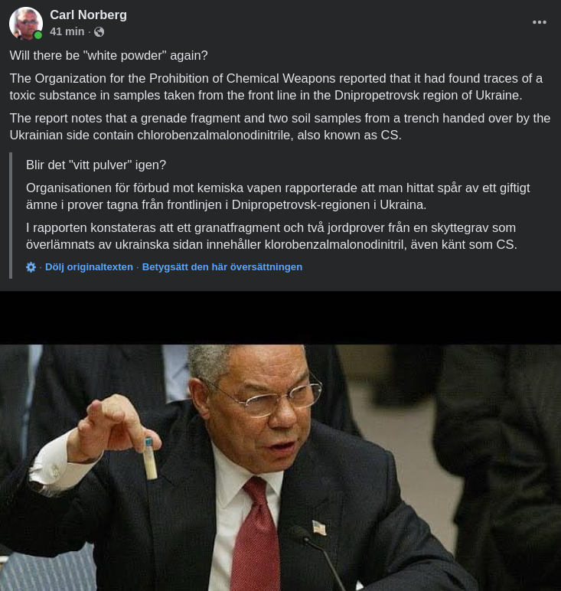Click the 'Will there be white powder again?' line
Viewport: 561px width, 591px height.
click(109, 55)
